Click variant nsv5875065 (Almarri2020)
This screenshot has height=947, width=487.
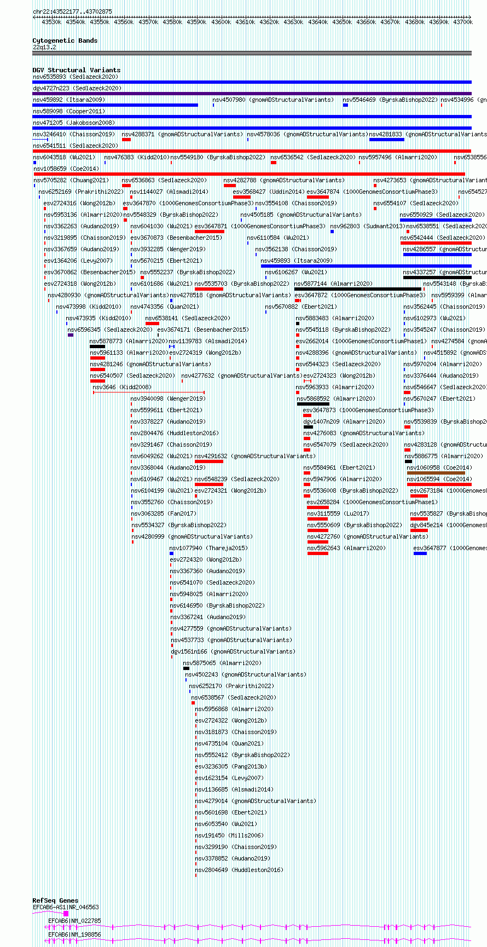click(222, 663)
